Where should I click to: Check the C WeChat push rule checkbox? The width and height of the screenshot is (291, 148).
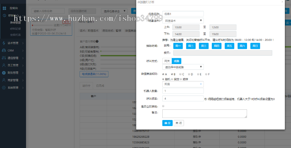[180, 74]
